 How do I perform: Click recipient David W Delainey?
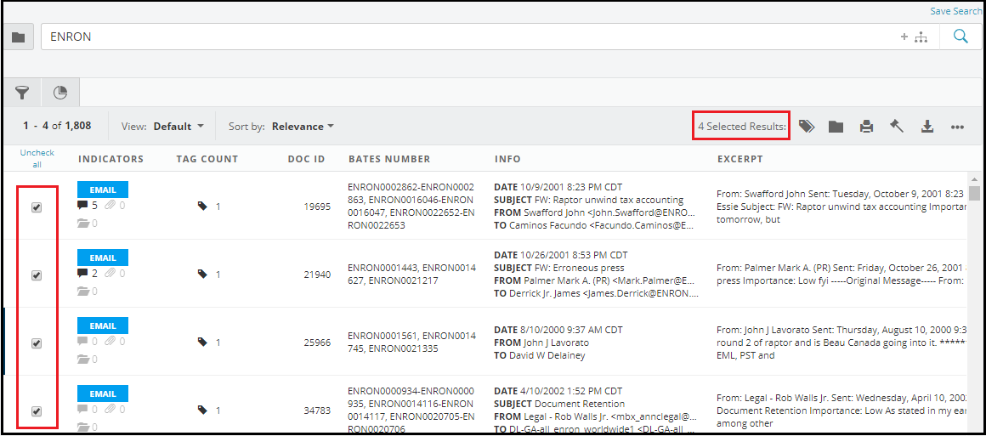(547, 355)
